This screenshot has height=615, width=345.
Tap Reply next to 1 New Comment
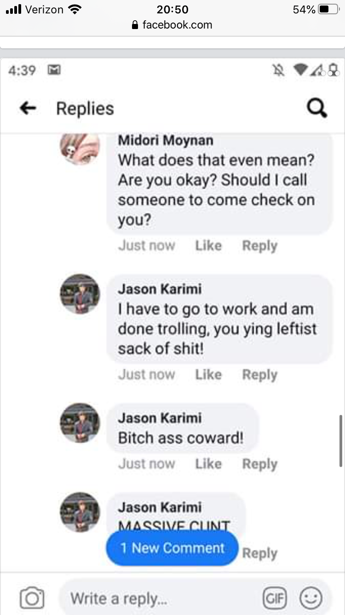point(260,553)
